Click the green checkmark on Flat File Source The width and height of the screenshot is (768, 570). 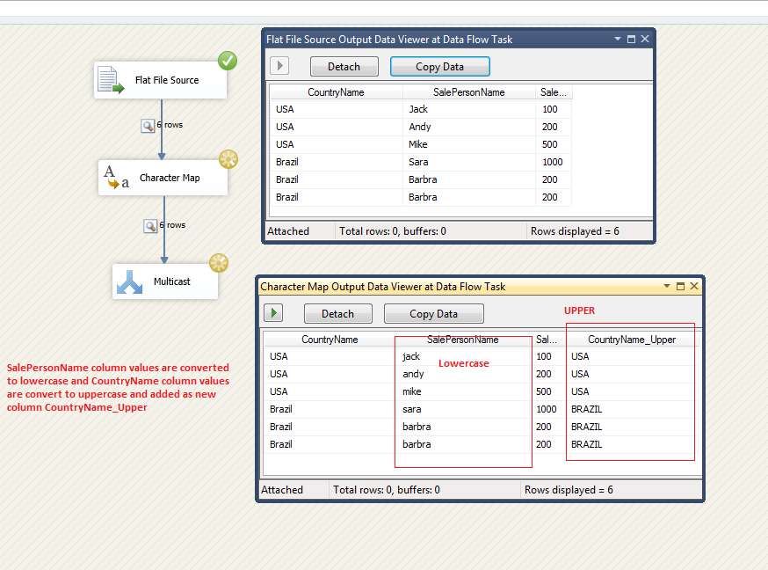228,61
